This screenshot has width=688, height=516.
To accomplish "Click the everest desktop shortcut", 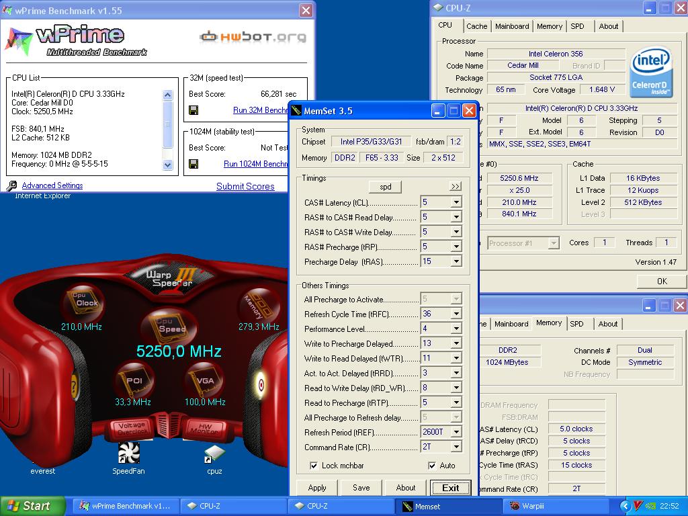I will [x=42, y=471].
